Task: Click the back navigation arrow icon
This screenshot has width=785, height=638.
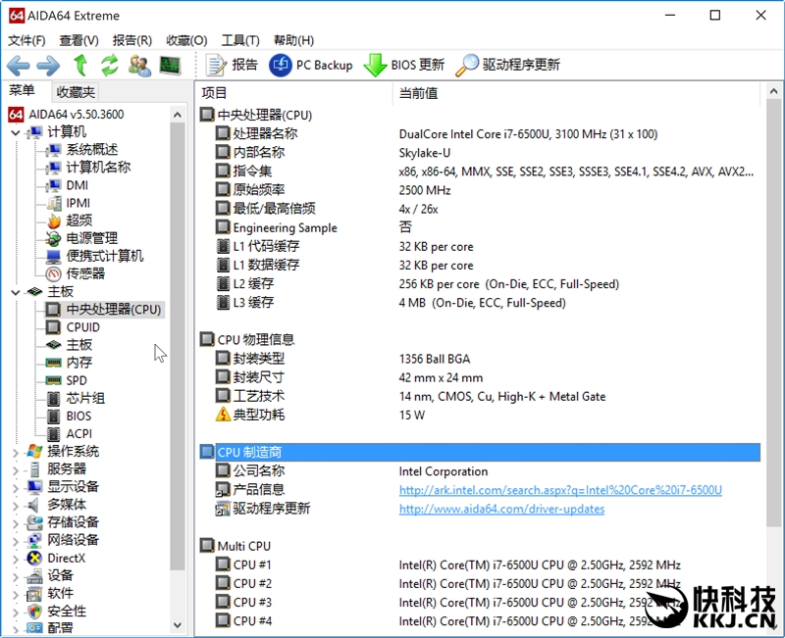Action: click(x=19, y=66)
